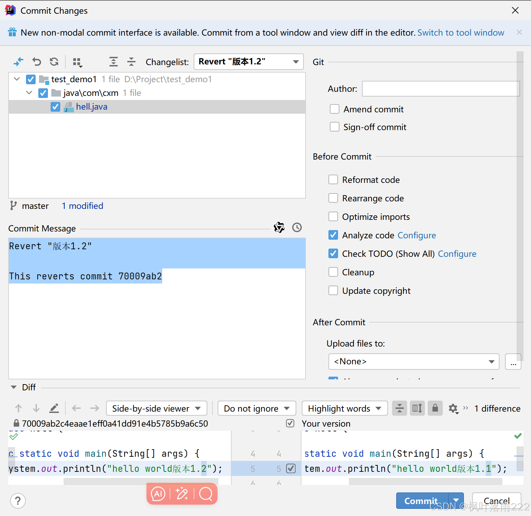This screenshot has width=531, height=516.
Task: Rollback changes using the undo icon
Action: coord(37,62)
